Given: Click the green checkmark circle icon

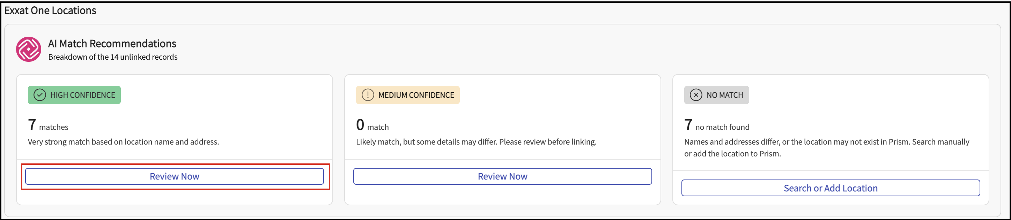Looking at the screenshot, I should click(40, 95).
